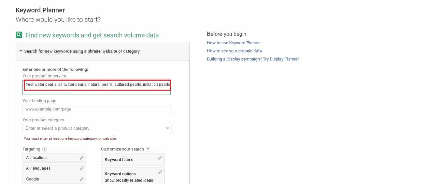This screenshot has height=184, width=441.
Task: Select the All languages targeting label
Action: pyautogui.click(x=38, y=168)
